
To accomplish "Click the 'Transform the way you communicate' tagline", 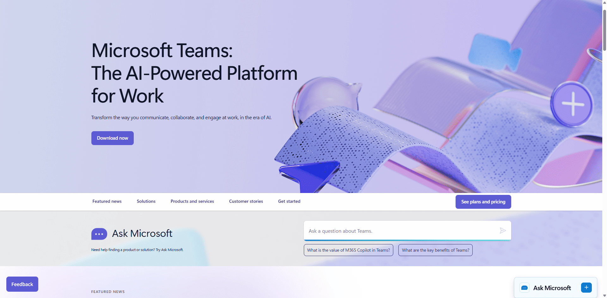I will click(x=181, y=118).
